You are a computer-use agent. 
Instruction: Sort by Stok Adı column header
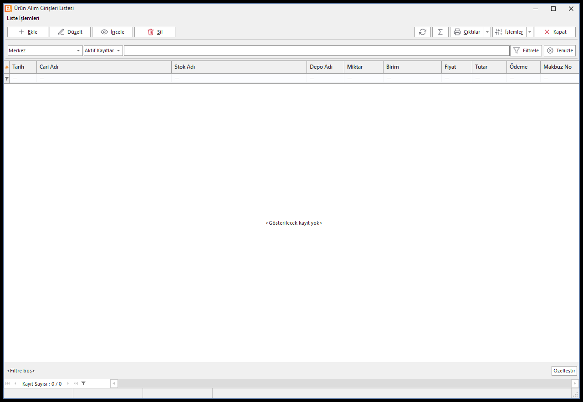tap(239, 67)
